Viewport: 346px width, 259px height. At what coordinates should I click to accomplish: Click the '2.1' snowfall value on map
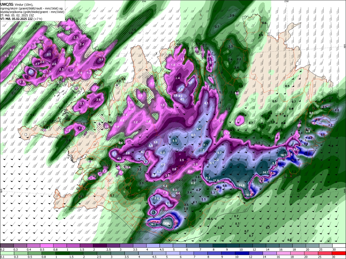(82, 103)
